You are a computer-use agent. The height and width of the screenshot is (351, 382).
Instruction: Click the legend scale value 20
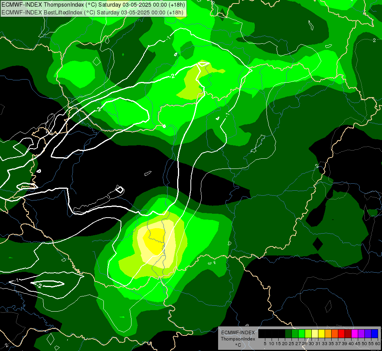(285, 344)
